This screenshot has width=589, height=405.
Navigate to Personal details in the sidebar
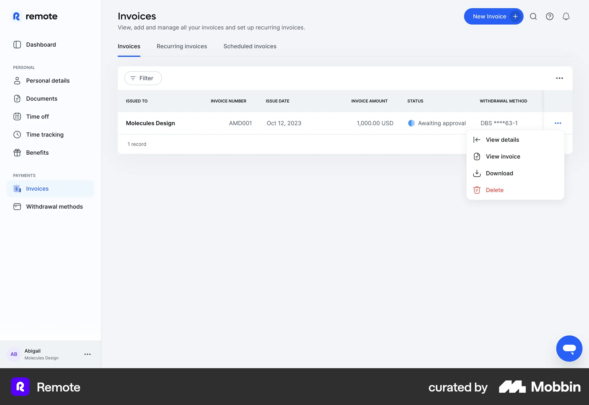point(48,80)
